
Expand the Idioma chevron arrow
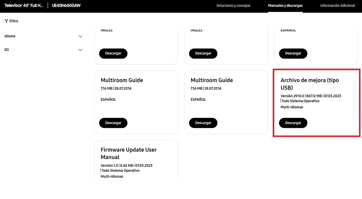tap(80, 36)
